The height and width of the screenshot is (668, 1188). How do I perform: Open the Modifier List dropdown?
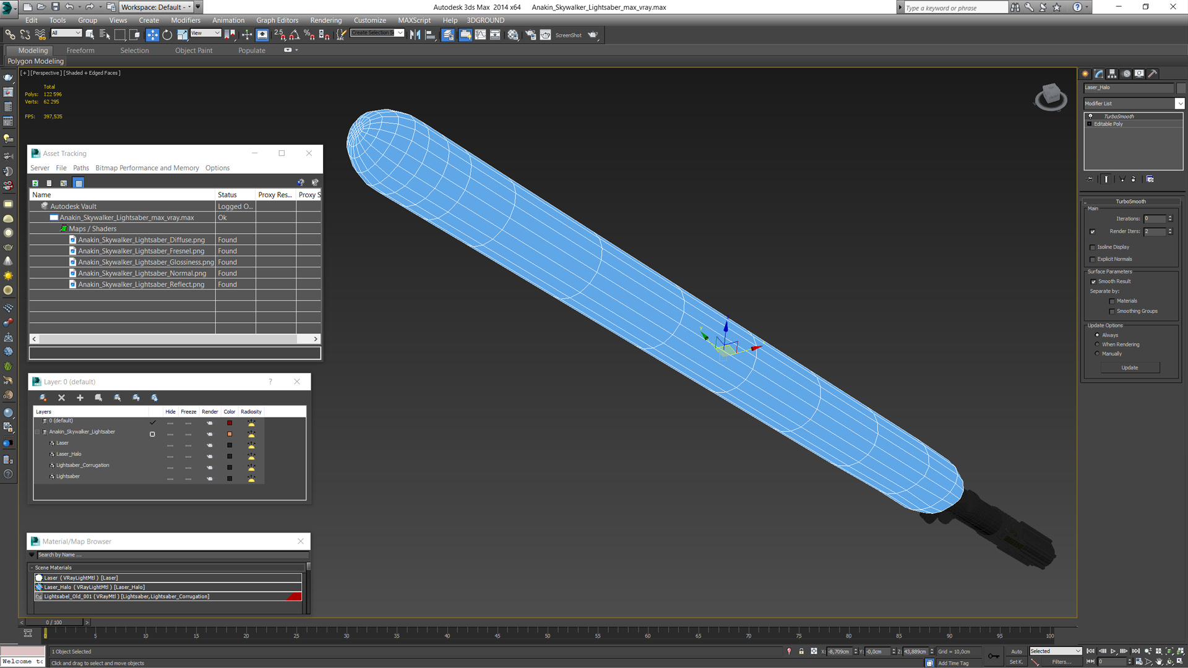pos(1179,104)
